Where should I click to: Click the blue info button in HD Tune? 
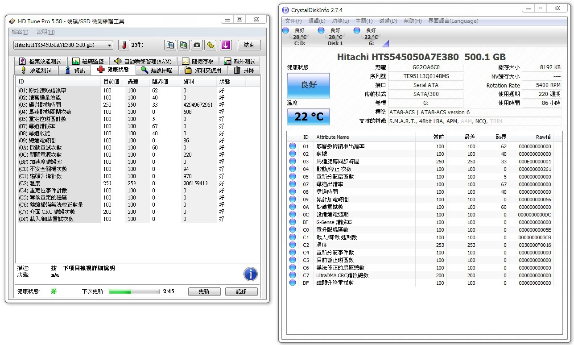click(251, 274)
